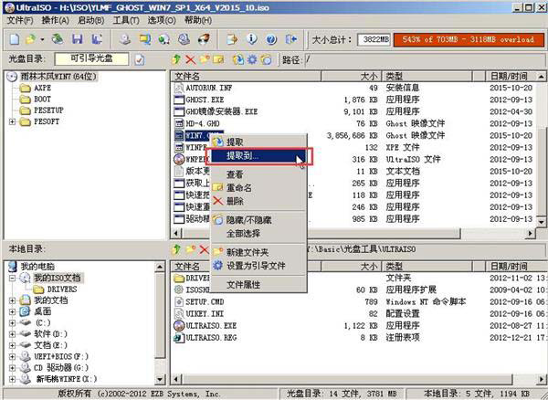The image size is (548, 400).
Task: Click the Make CD image drive icon
Action: pos(125,39)
